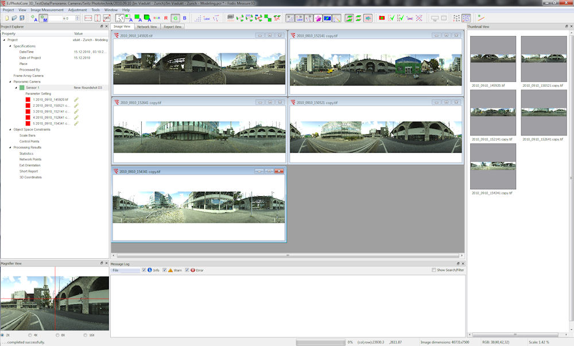Collapse the Processing Results tree node
This screenshot has height=346, width=574.
click(x=10, y=147)
